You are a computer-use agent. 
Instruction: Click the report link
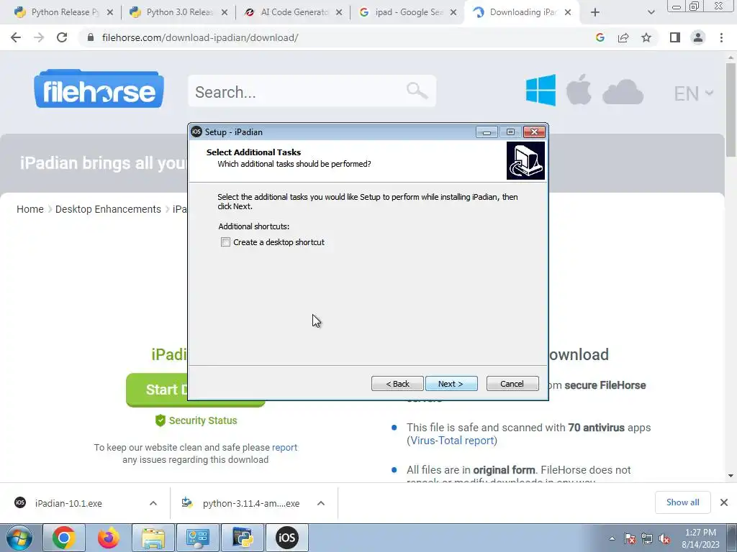[284, 447]
